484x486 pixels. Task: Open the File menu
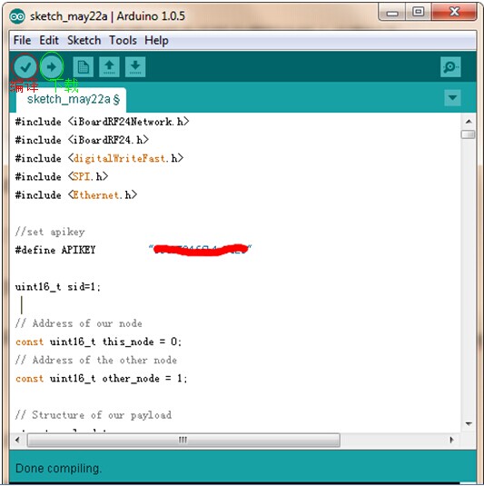(23, 40)
